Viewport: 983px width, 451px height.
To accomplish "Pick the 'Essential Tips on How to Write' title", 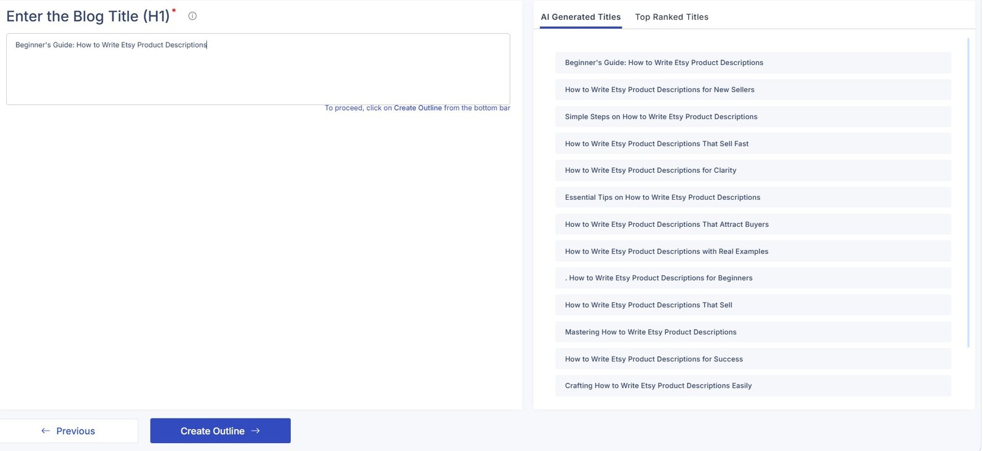I will click(753, 197).
